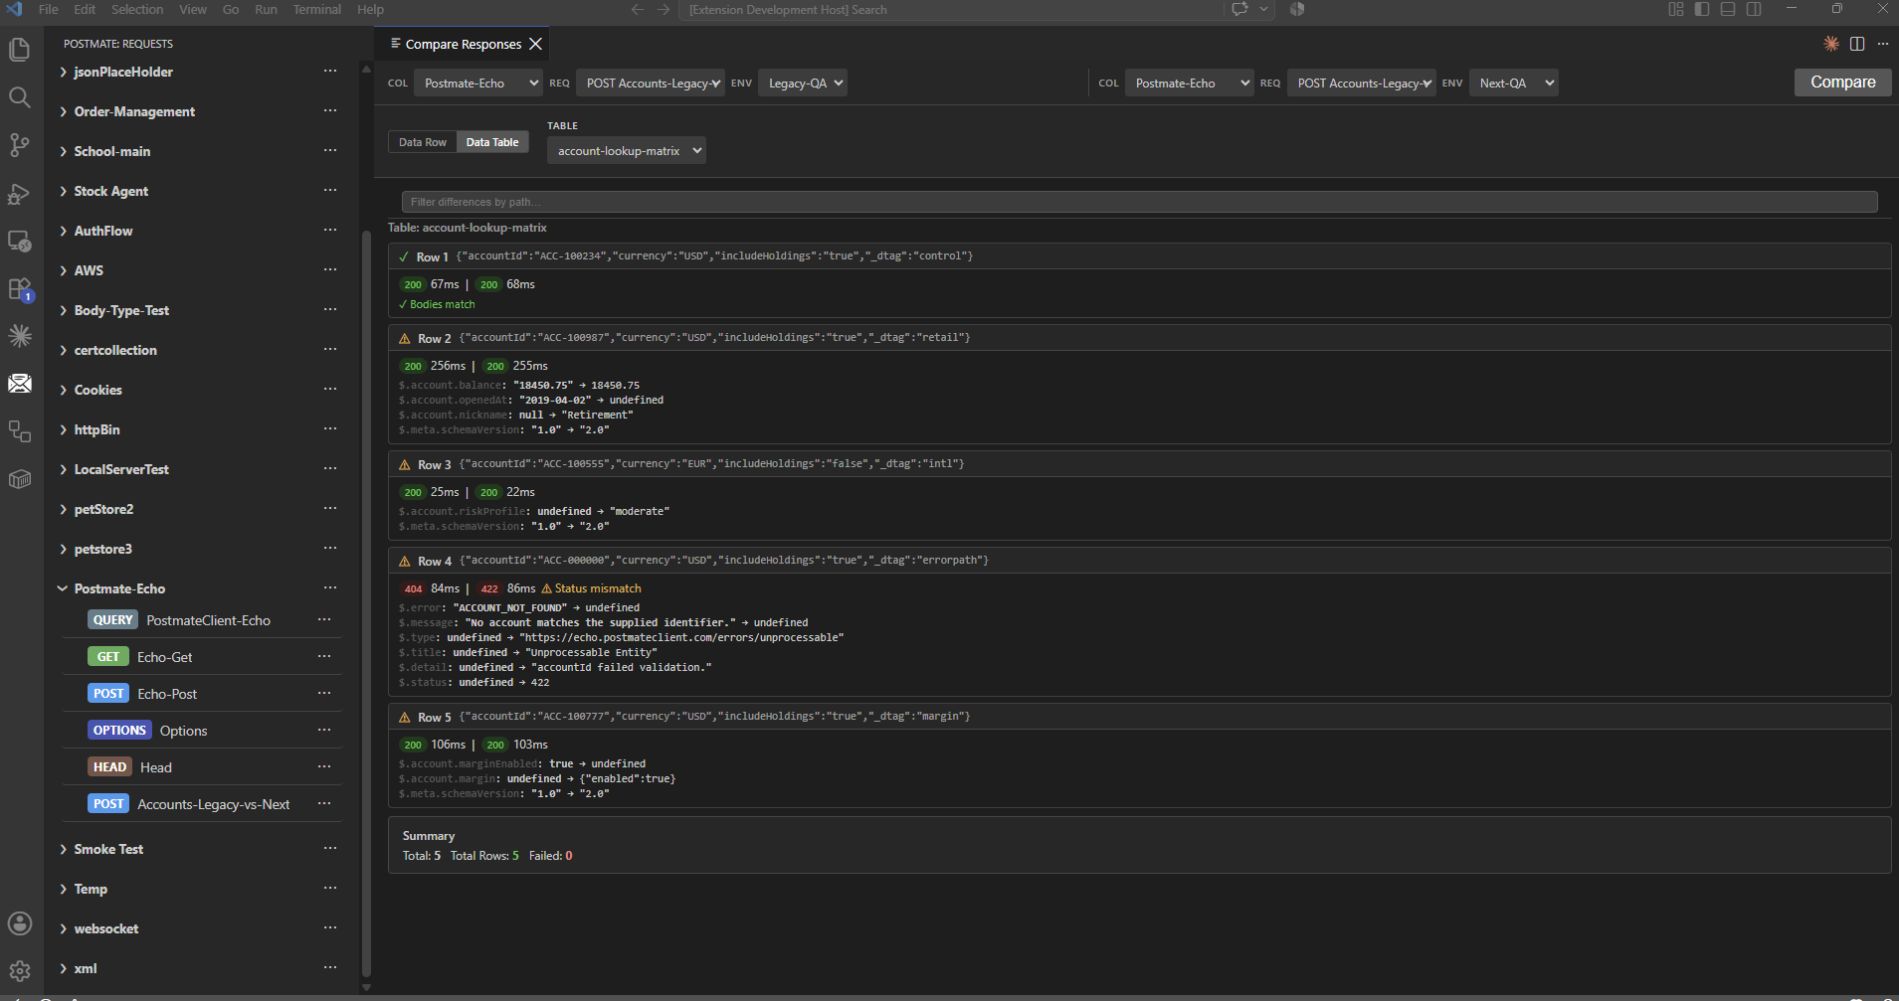Select the Compare Responses tab

[462, 44]
